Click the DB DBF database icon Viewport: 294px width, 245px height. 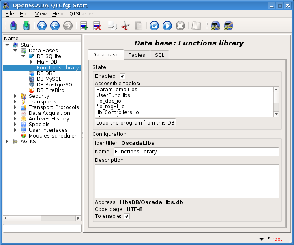(32, 73)
